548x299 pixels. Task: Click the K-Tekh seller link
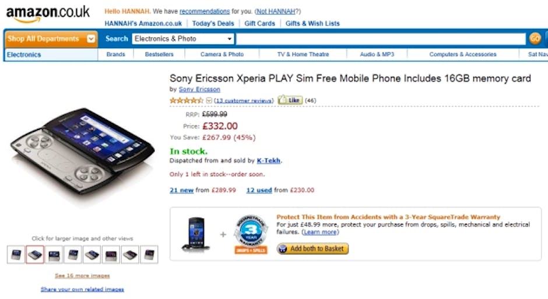pos(269,160)
